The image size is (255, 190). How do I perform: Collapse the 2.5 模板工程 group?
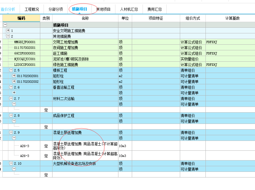click(11, 70)
